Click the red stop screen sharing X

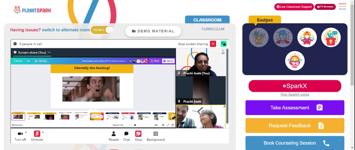(213, 44)
